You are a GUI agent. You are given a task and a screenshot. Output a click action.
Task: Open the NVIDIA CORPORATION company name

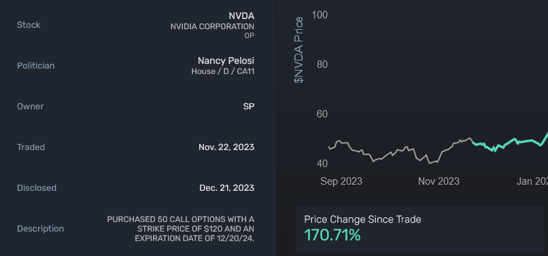212,26
